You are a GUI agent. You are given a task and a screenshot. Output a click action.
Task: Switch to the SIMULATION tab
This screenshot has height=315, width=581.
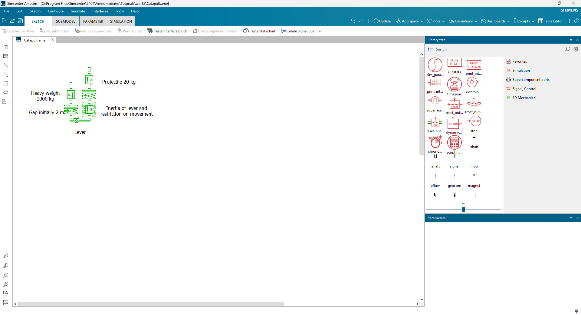121,22
